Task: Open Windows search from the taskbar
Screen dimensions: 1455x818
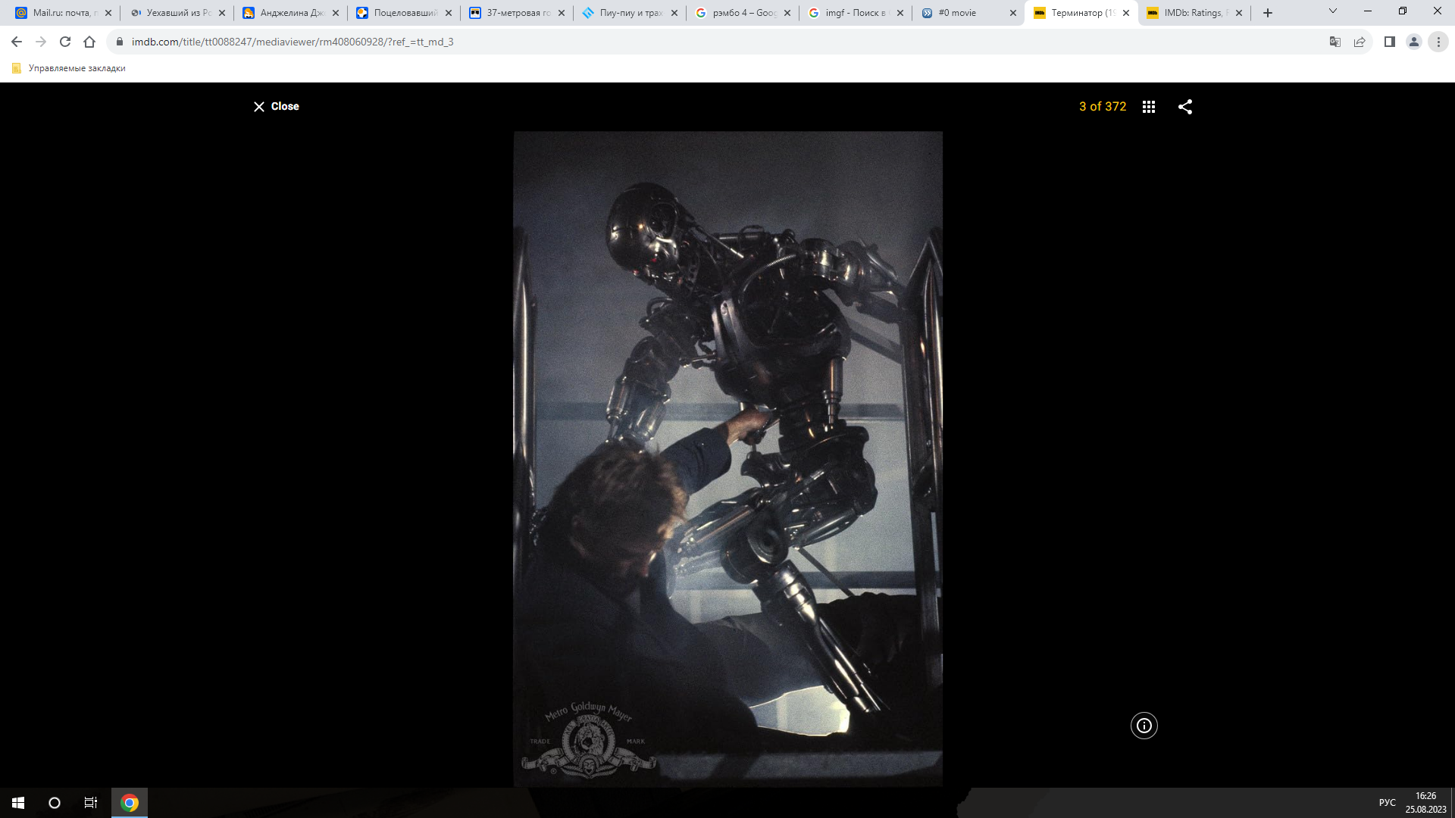Action: coord(55,803)
